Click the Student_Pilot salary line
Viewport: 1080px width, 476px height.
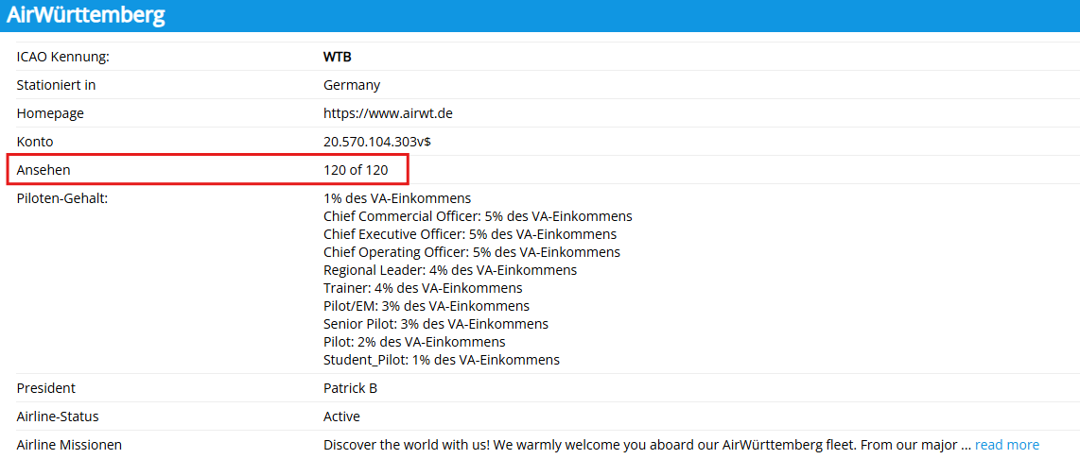click(x=442, y=360)
